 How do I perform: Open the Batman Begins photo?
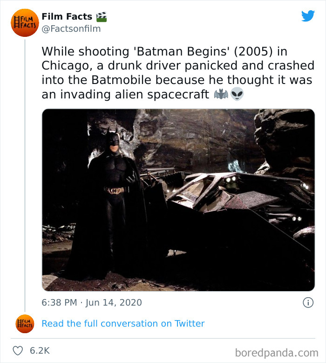point(178,200)
